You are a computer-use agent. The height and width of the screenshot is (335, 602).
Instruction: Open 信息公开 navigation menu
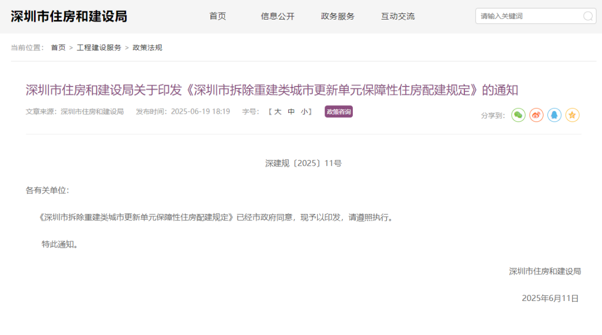(x=278, y=16)
